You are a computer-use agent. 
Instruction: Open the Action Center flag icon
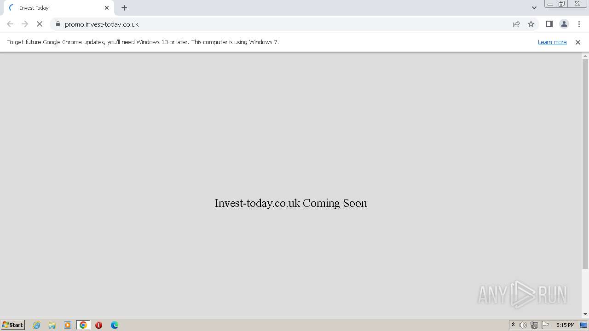point(545,325)
